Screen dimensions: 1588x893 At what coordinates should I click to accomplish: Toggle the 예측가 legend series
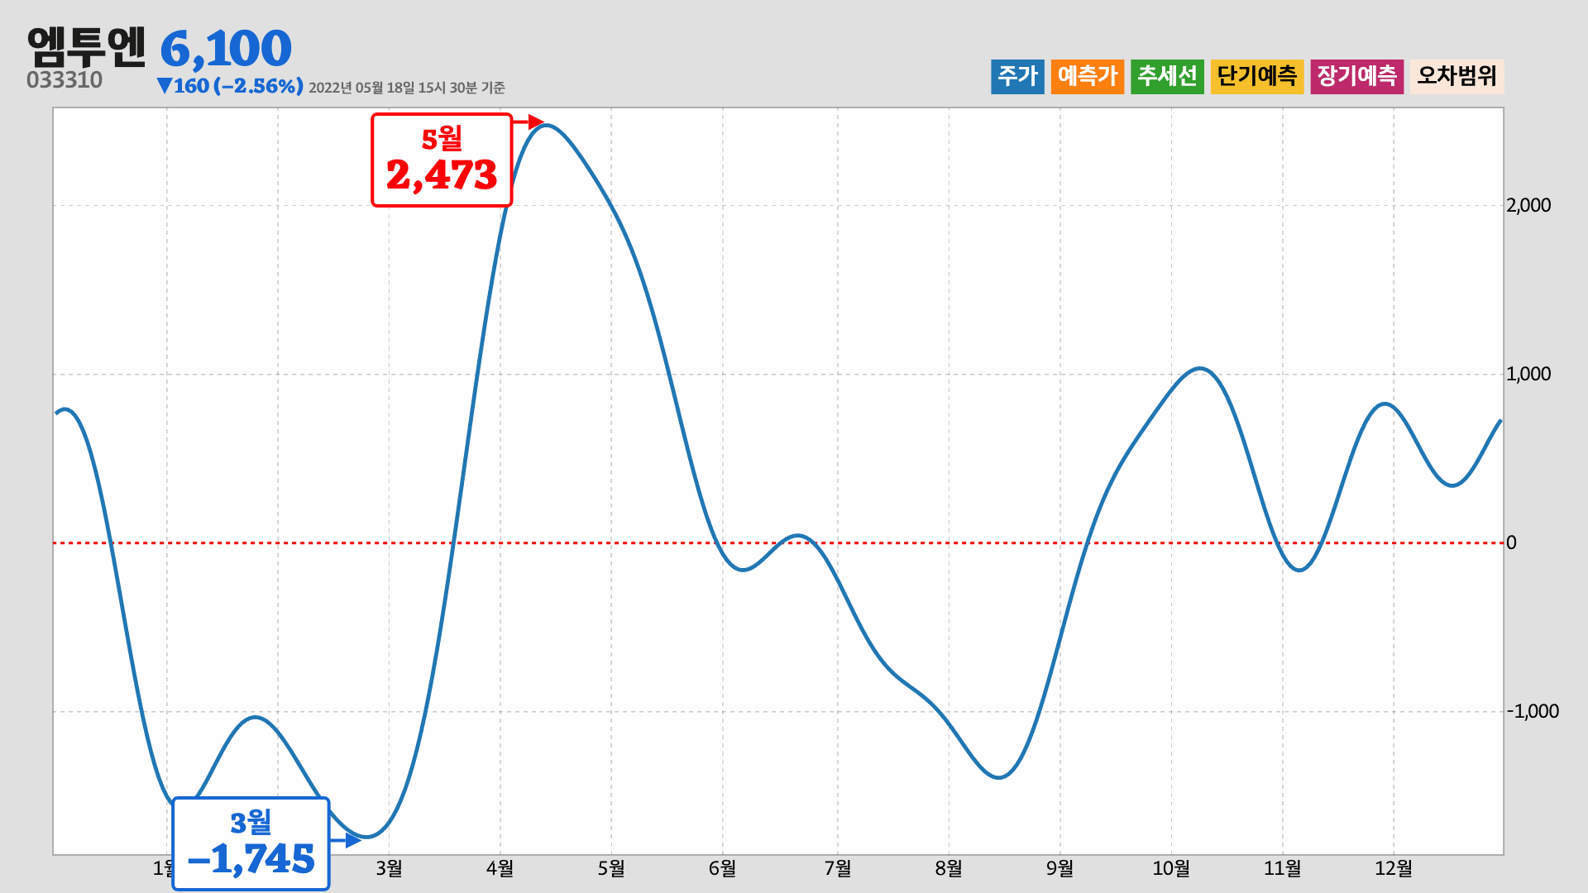(1087, 76)
